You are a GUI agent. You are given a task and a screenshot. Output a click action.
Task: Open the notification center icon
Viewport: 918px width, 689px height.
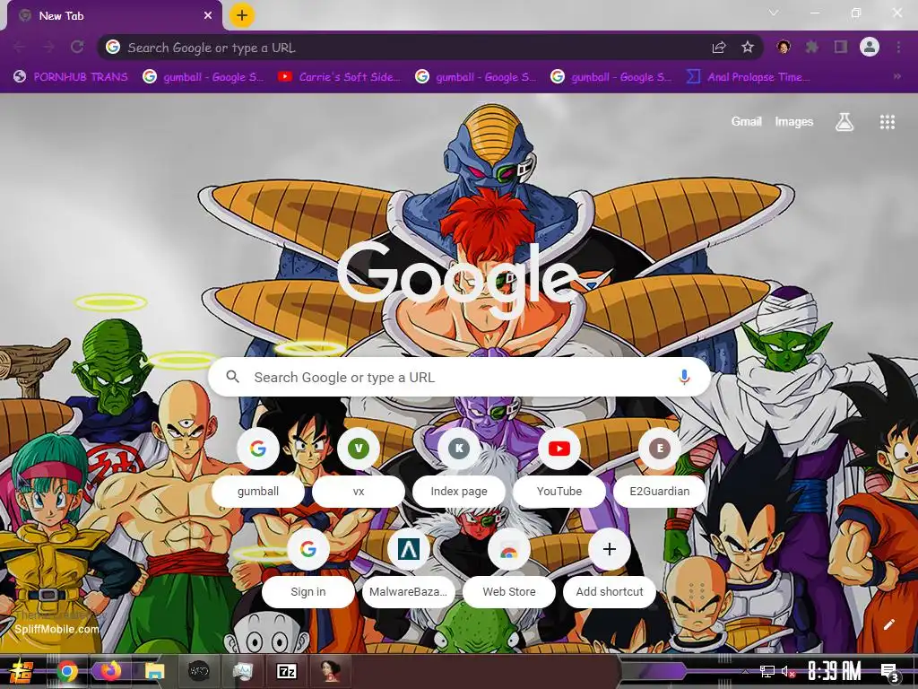click(890, 672)
